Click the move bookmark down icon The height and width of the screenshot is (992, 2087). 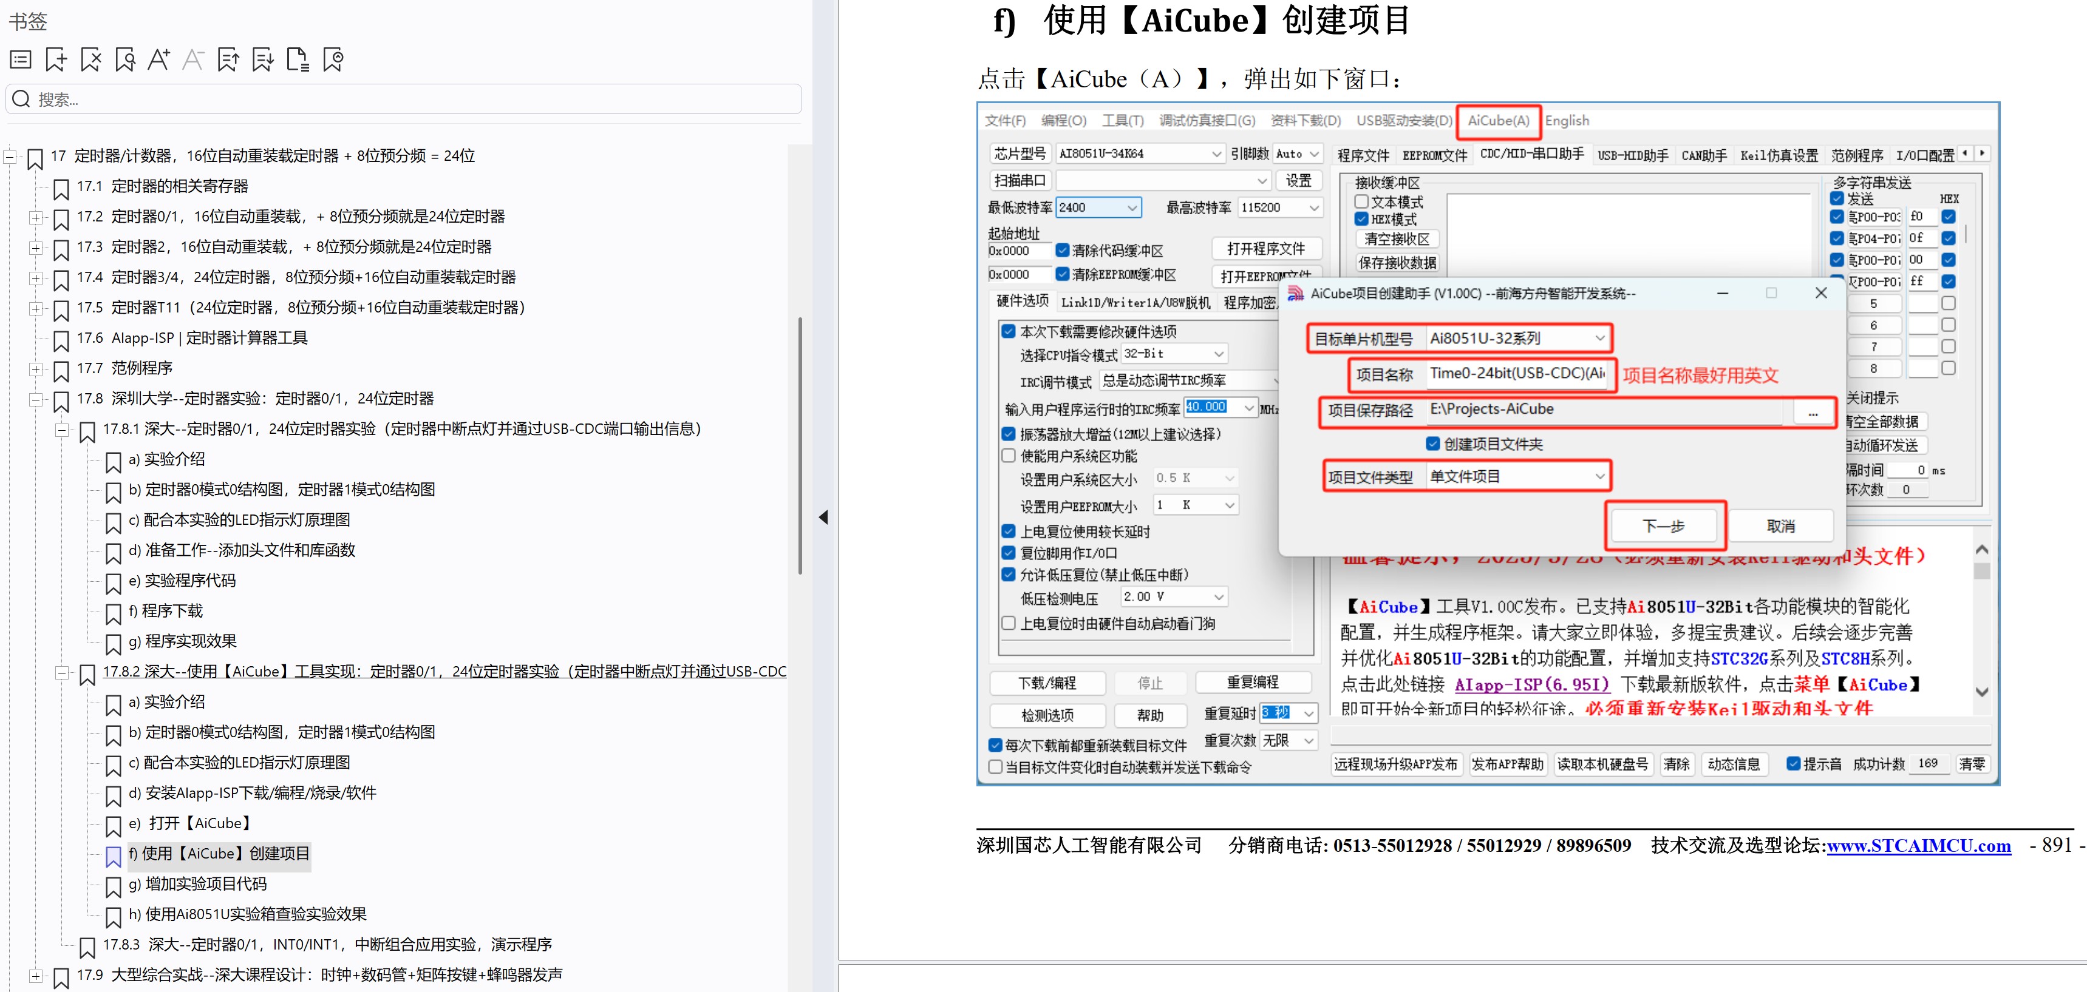[264, 59]
